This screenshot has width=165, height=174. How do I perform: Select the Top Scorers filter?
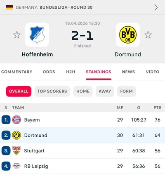point(52,91)
